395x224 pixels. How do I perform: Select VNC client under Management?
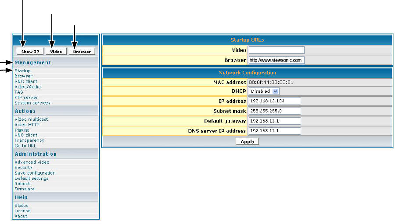pyautogui.click(x=26, y=81)
